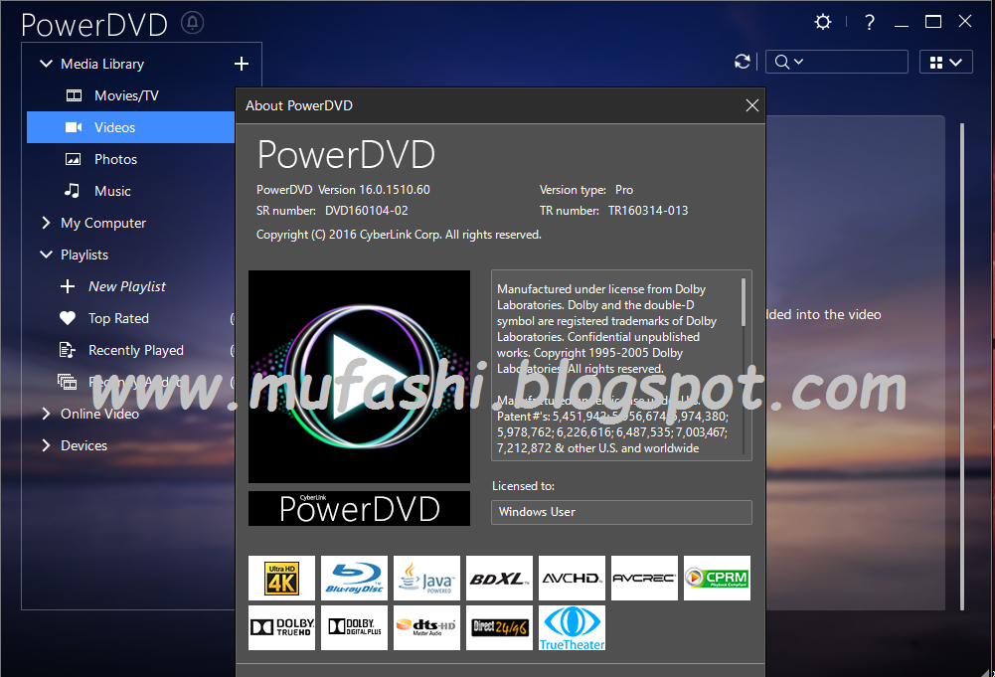Expand the My Computer node
The image size is (995, 677).
coord(46,223)
